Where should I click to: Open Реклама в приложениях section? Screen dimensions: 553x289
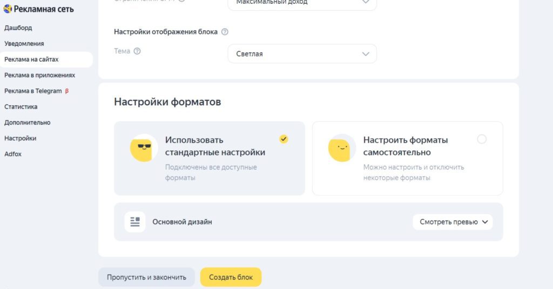[x=39, y=75]
